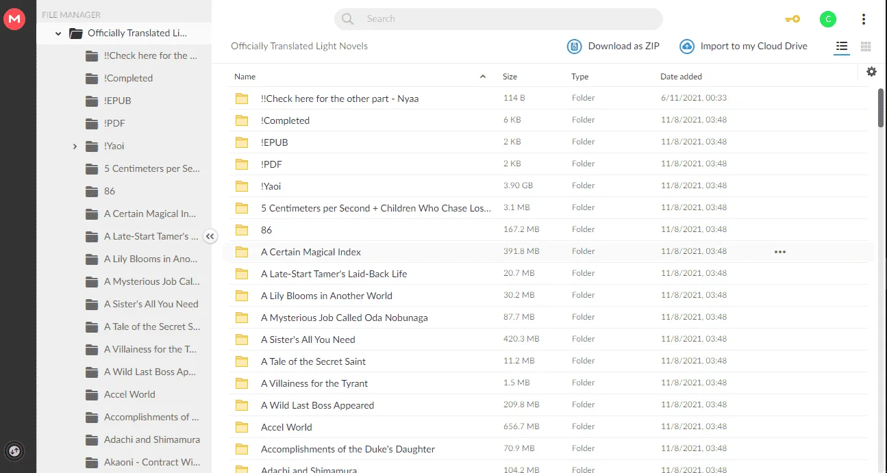Click sidebar folder icon beside Akaoni - Contract Wi...
The image size is (887, 473).
(92, 462)
